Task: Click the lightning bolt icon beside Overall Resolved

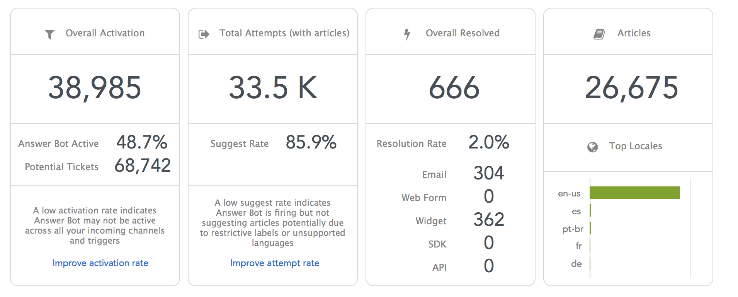Action: coord(407,34)
